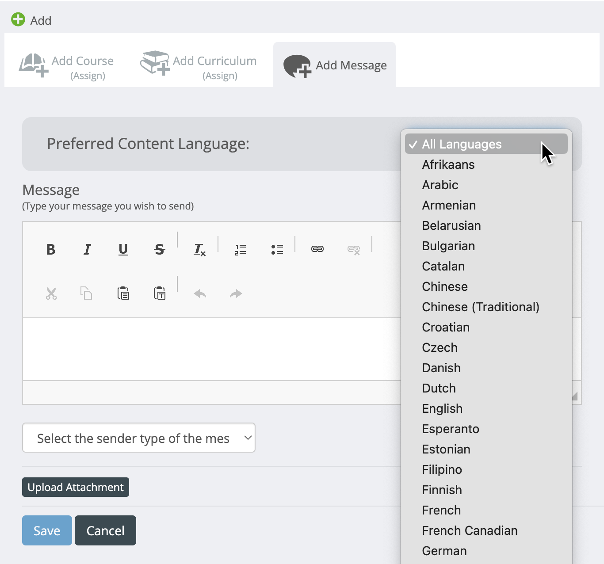Click the green Add plus icon
604x564 pixels.
(18, 20)
